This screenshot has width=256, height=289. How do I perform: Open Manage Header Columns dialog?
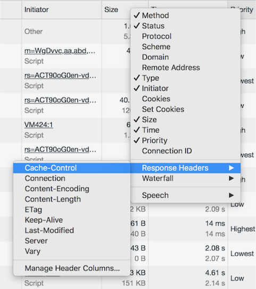(x=72, y=268)
